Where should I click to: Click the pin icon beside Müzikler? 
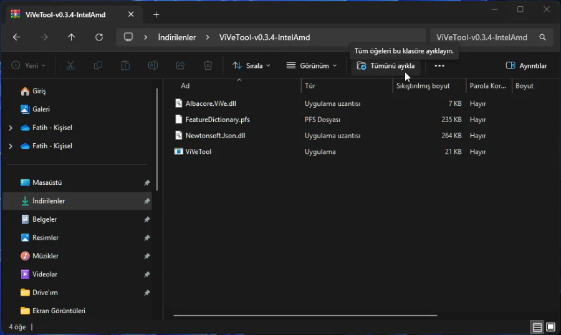pyautogui.click(x=146, y=256)
